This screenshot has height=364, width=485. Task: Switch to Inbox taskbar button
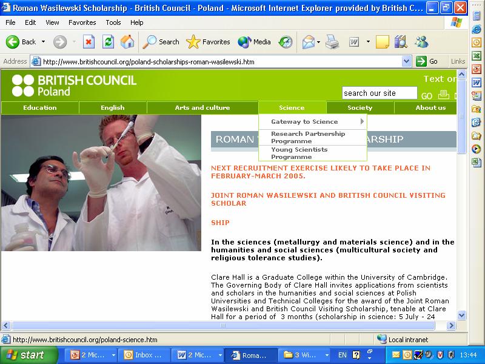145,355
